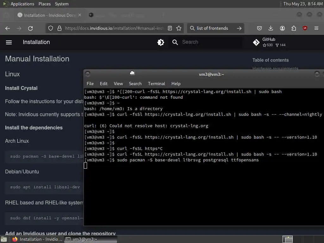Click the show desktop icon in taskbar

tap(4, 240)
